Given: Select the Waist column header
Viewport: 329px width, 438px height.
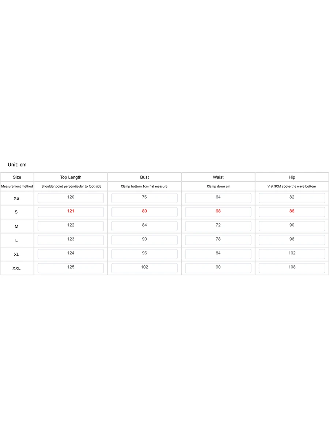Looking at the screenshot, I should pyautogui.click(x=218, y=177).
